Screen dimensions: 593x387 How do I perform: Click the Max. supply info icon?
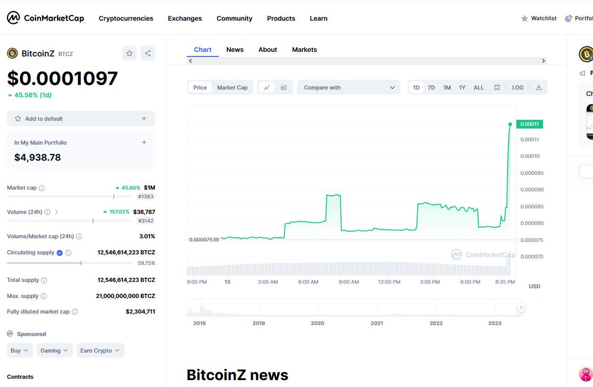click(x=43, y=297)
